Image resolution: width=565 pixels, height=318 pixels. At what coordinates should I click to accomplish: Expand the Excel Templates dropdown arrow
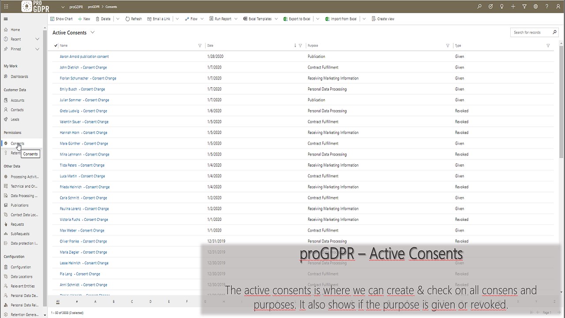point(276,19)
